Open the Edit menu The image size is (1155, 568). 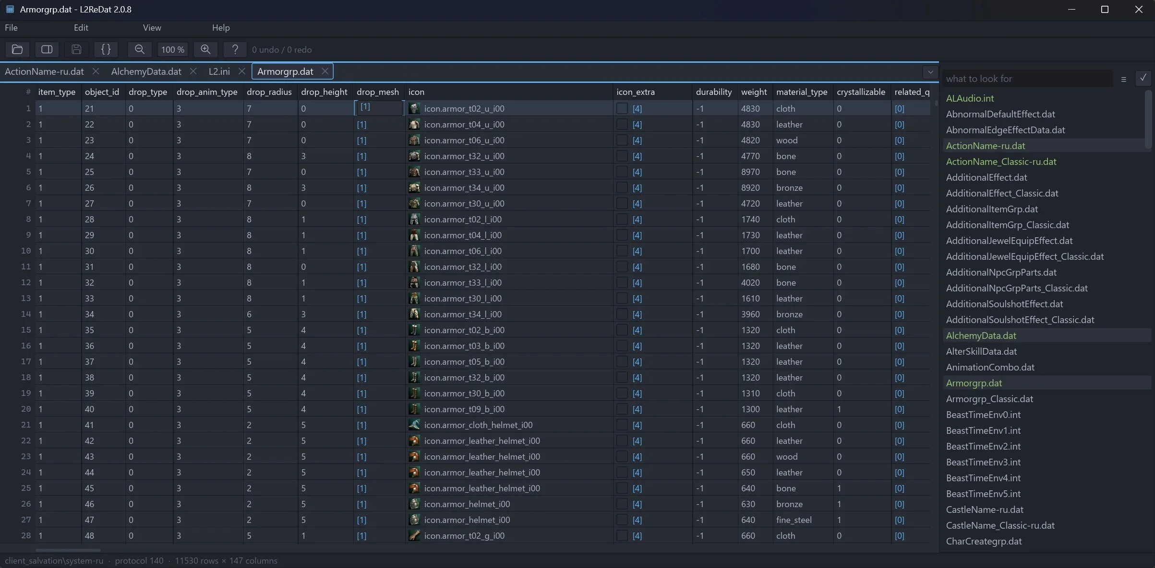pyautogui.click(x=81, y=28)
